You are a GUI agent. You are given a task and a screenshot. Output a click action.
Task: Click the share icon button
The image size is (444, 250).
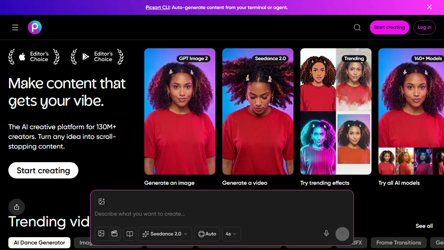(x=17, y=207)
